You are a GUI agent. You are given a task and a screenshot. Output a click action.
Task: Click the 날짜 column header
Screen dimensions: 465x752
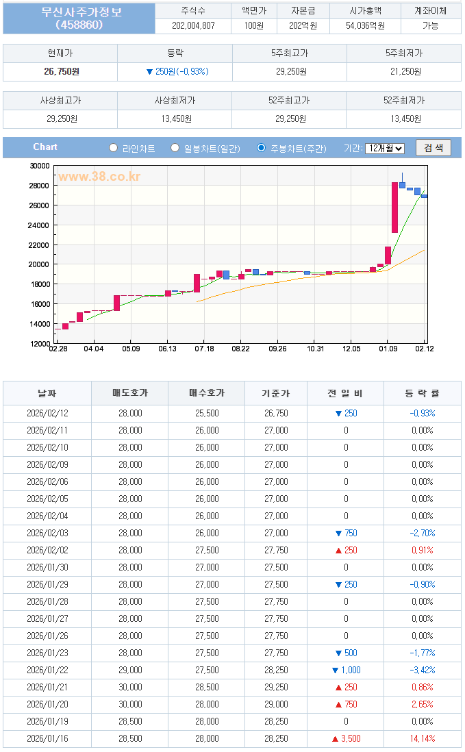47,393
